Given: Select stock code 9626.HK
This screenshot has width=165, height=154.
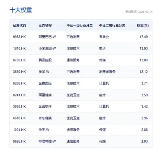Looking at the screenshot, I should pos(19,141).
